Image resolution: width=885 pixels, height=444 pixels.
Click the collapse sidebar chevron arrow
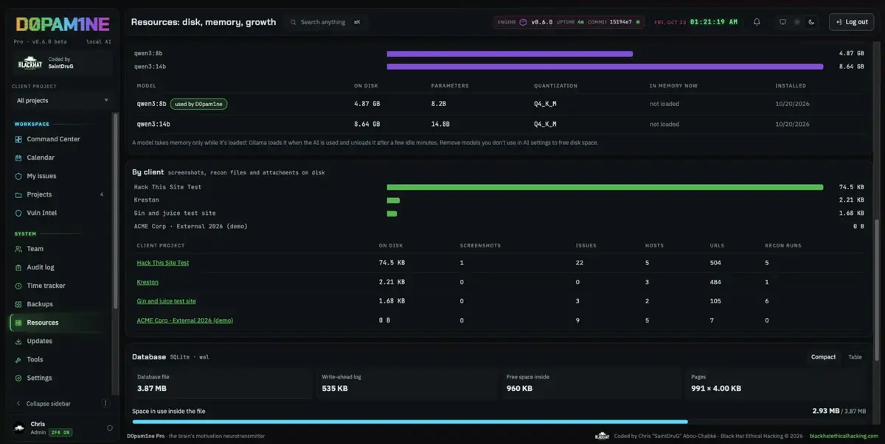(x=18, y=404)
